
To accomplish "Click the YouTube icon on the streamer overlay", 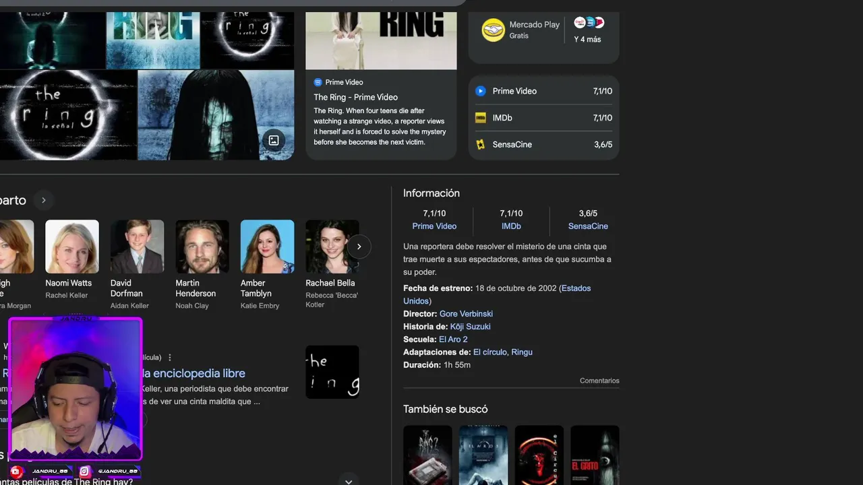I will pyautogui.click(x=16, y=472).
